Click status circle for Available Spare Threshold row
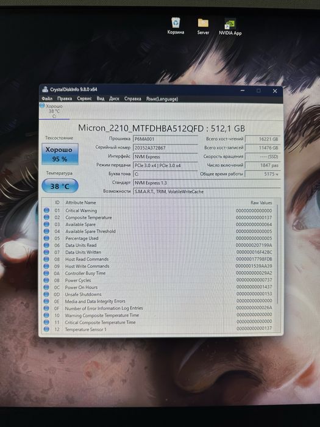320x427 pixels. click(x=46, y=231)
